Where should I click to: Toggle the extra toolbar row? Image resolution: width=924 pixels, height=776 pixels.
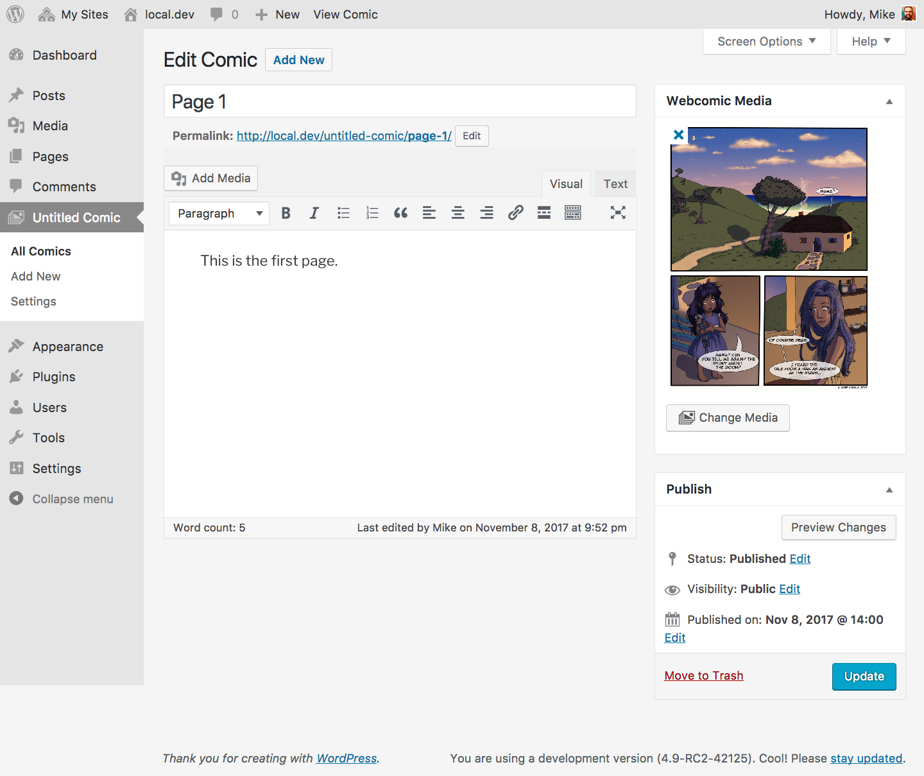point(573,213)
